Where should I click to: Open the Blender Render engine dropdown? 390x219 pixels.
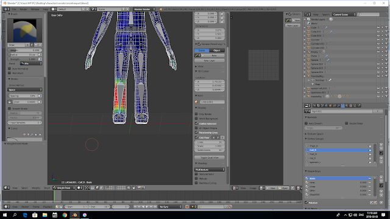[x=144, y=9]
